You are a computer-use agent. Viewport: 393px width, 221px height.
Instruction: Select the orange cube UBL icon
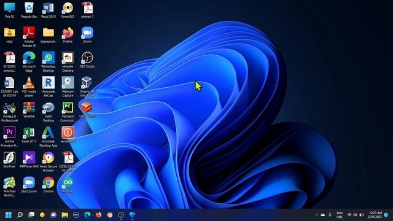87,110
